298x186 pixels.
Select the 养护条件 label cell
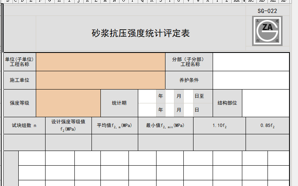189,80
